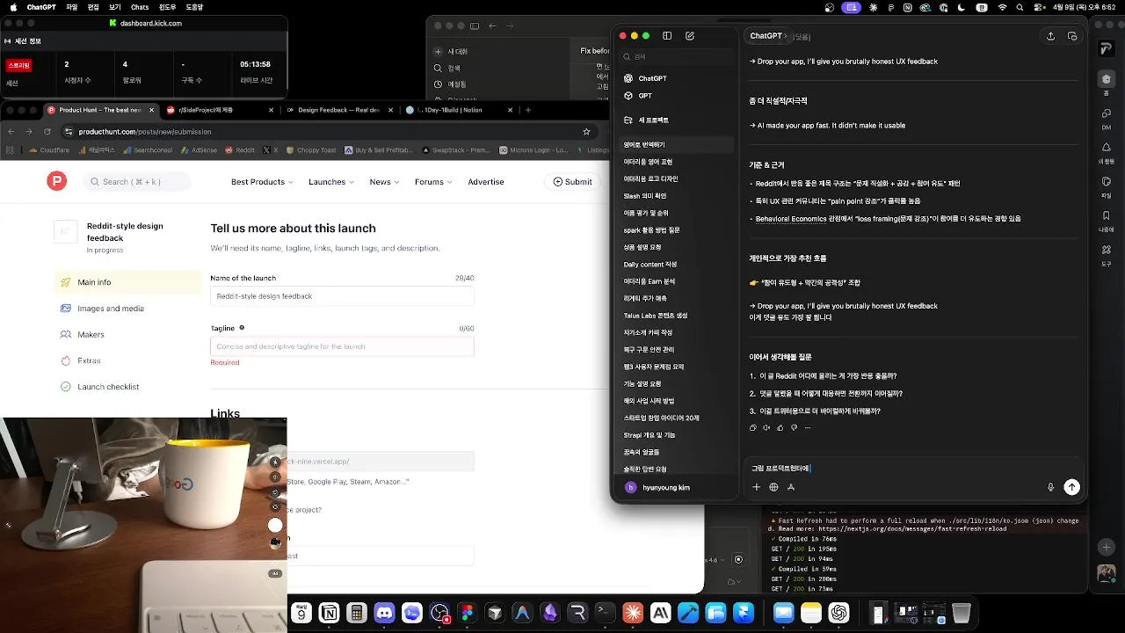The height and width of the screenshot is (633, 1125).
Task: Open Terminal from the Dock
Action: (x=605, y=613)
